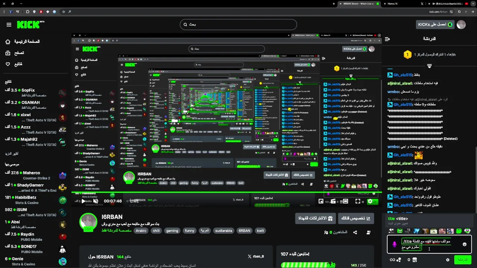Screen dimensions: 477x268
Task: Toggle theater mode in player
Action: [345, 201]
